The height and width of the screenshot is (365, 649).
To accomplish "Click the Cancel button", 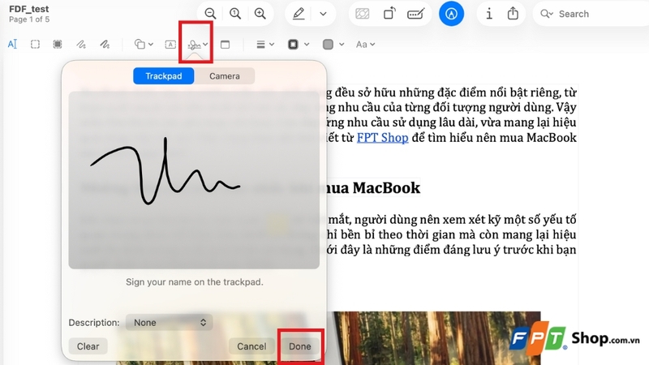I will pos(251,346).
